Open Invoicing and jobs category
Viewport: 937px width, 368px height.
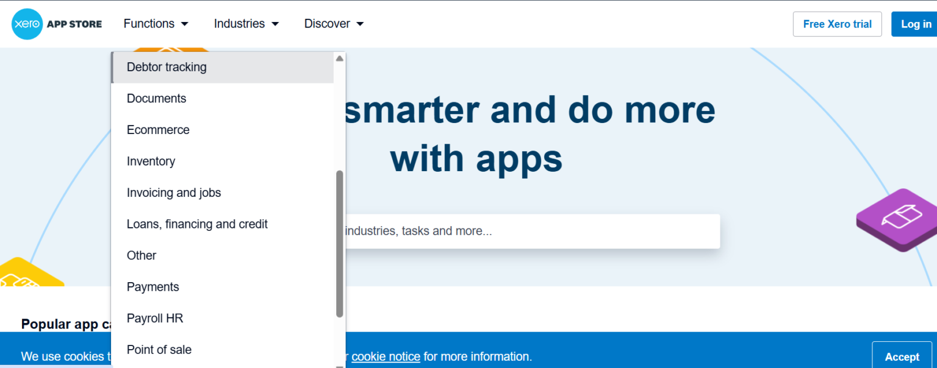174,193
